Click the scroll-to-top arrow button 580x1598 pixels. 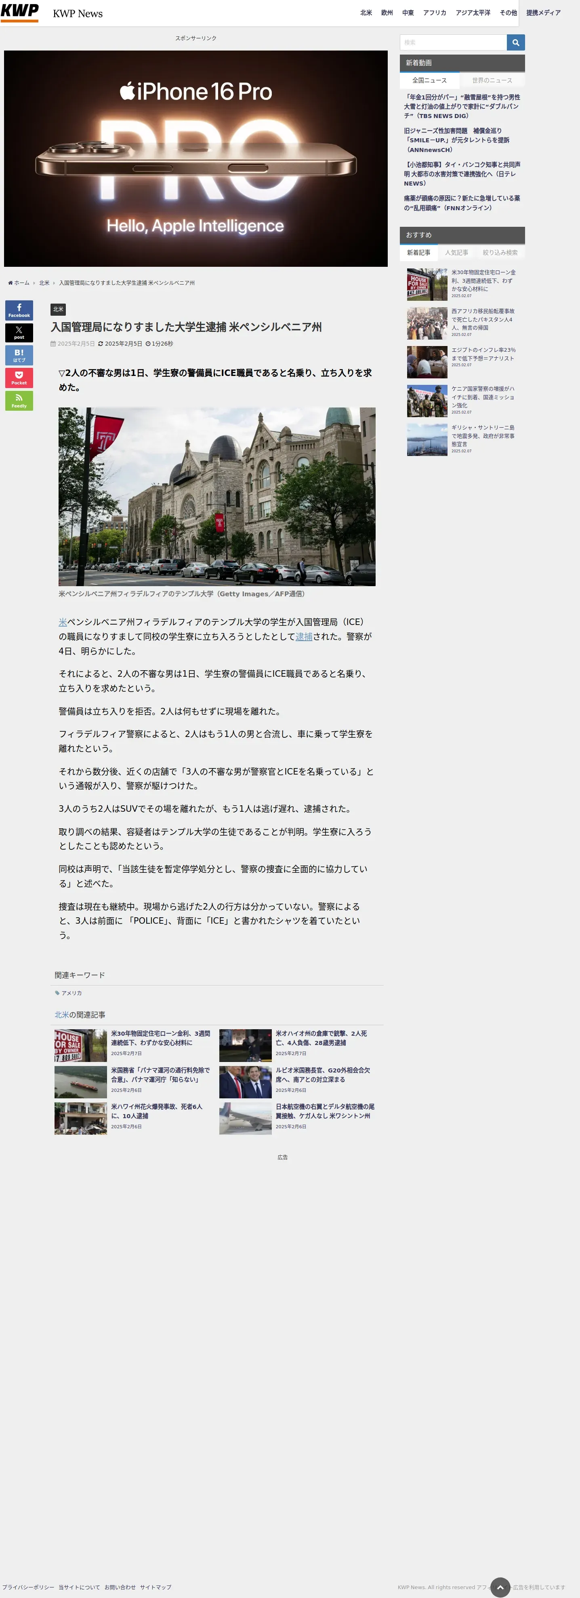500,1587
